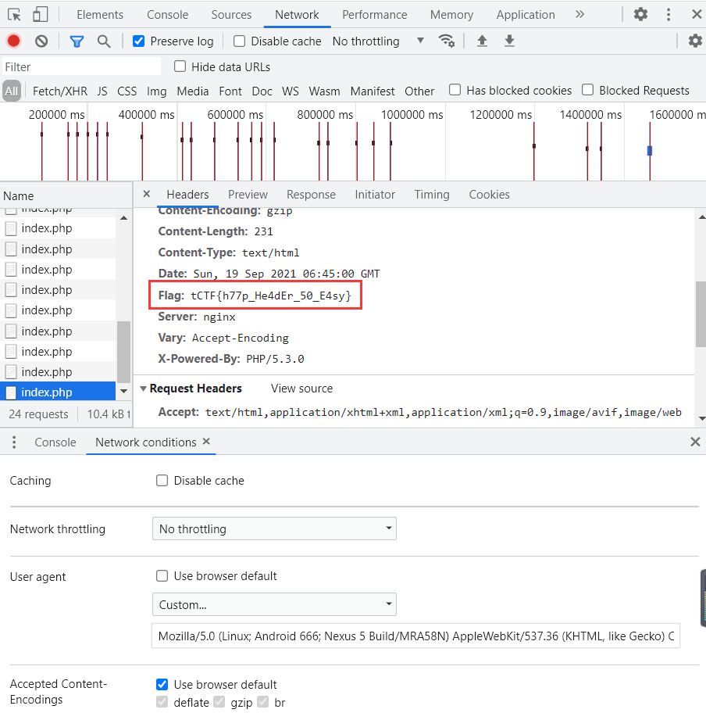Click View source link
This screenshot has height=720, width=706.
(302, 389)
